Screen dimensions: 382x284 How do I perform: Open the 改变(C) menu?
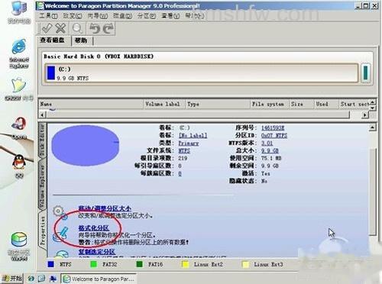pyautogui.click(x=73, y=16)
